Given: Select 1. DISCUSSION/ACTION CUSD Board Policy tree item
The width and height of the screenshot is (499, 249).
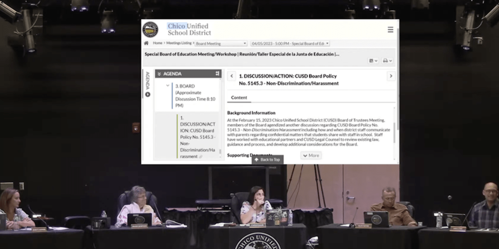Looking at the screenshot, I should (x=197, y=137).
